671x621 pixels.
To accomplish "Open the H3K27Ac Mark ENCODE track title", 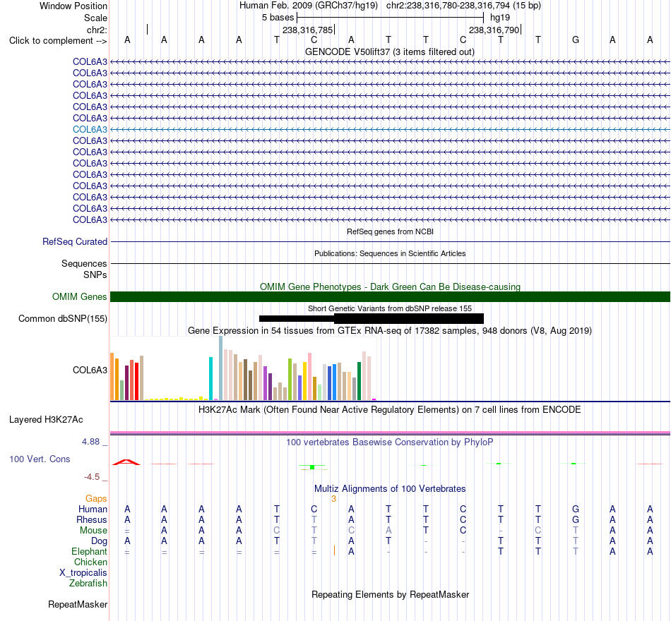I will (390, 410).
